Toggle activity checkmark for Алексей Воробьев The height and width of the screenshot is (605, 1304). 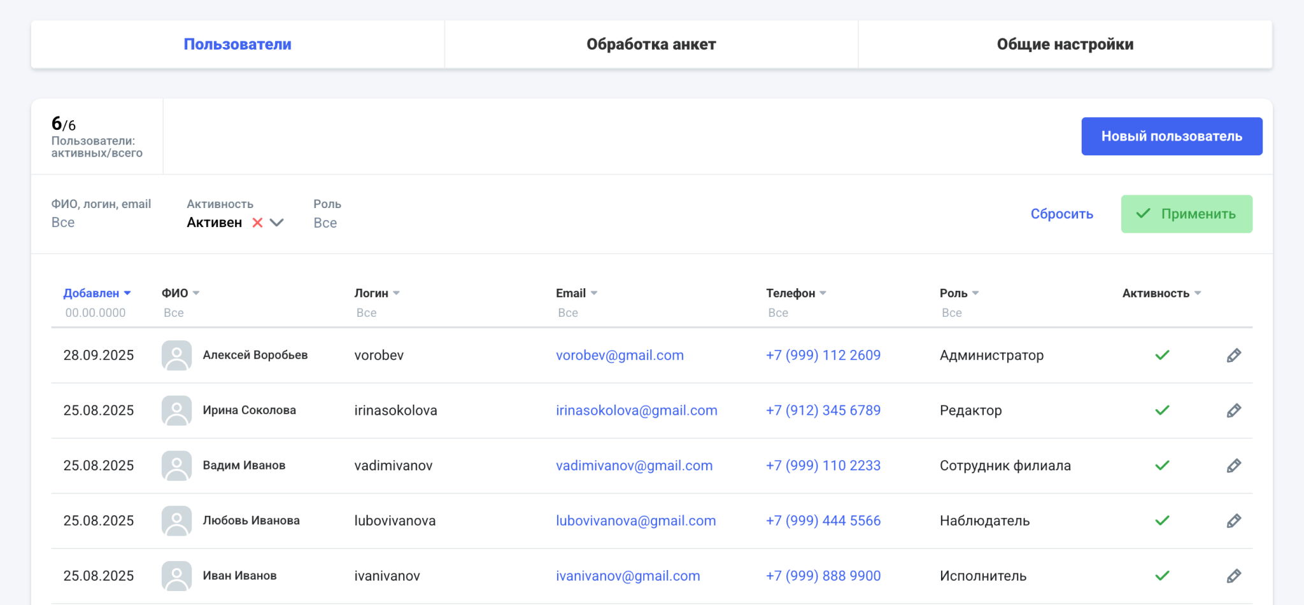click(x=1162, y=355)
